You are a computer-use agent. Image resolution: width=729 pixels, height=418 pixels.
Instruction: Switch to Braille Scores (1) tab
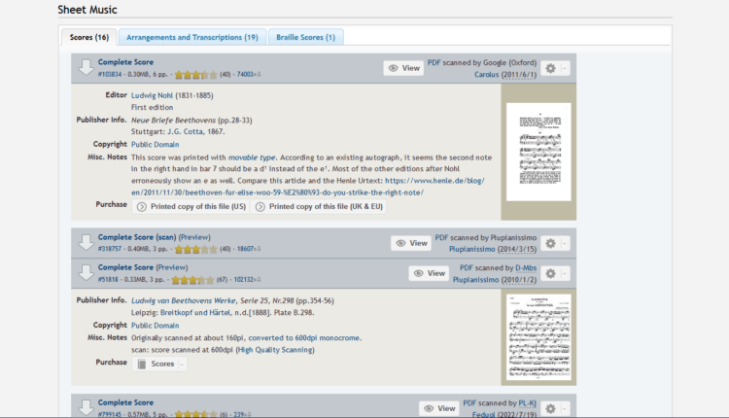click(x=305, y=37)
